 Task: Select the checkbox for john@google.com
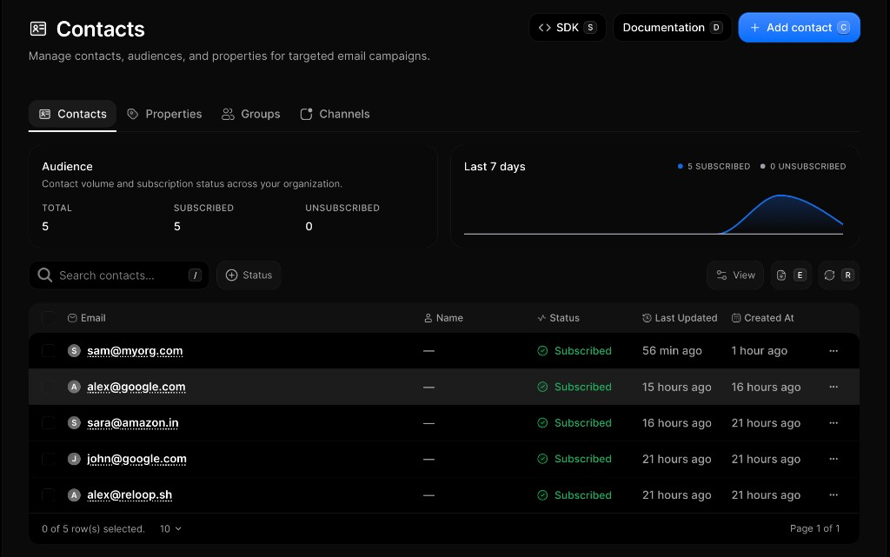(x=49, y=459)
